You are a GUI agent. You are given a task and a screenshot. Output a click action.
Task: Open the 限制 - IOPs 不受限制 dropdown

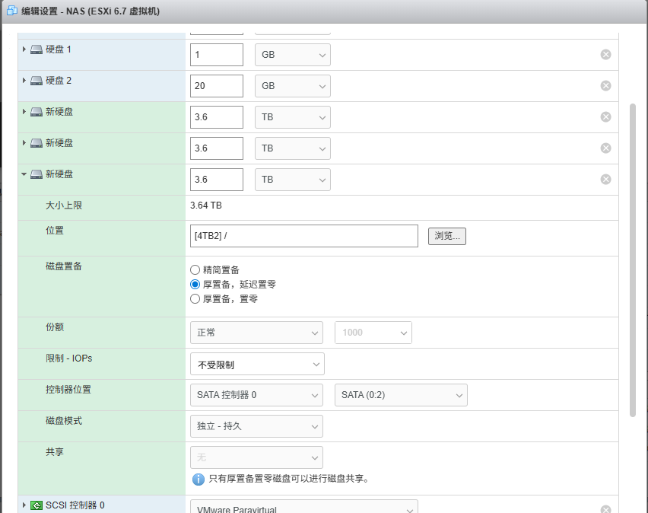tap(257, 364)
